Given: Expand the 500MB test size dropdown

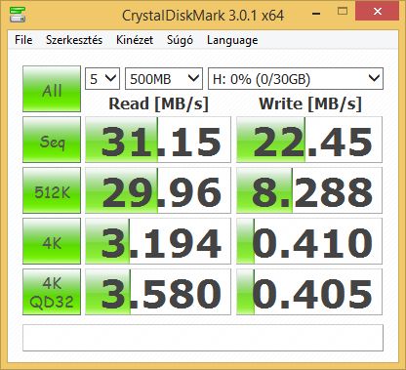Looking at the screenshot, I should [x=164, y=78].
